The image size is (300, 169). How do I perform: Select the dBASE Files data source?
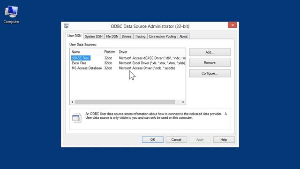click(x=81, y=58)
